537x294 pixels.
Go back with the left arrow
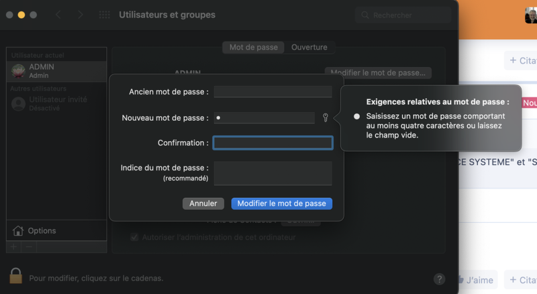pos(58,15)
